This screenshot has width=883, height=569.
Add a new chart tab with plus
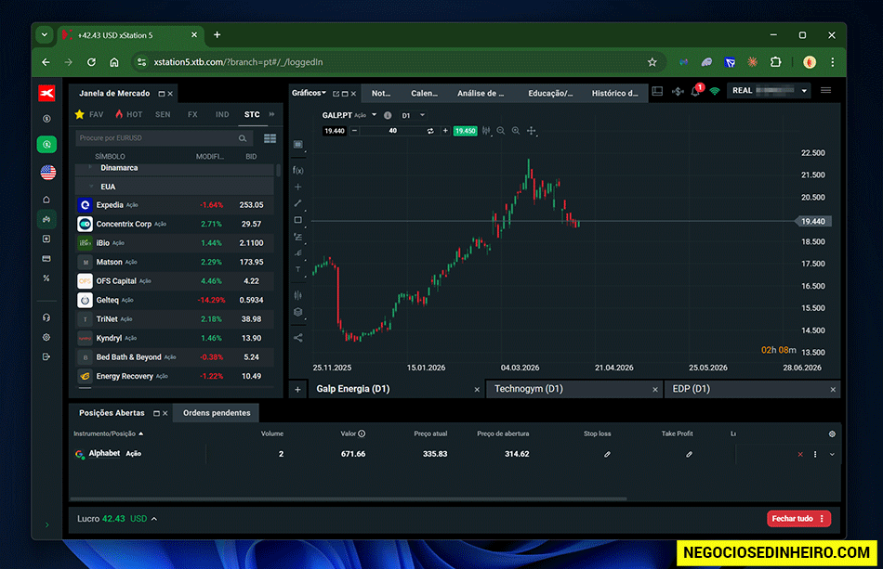point(298,389)
